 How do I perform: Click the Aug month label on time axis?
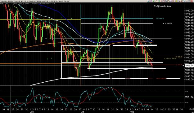pos(132,112)
